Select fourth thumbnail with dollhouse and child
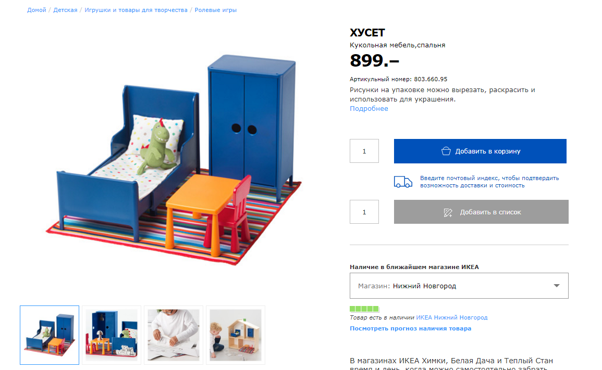 click(236, 335)
